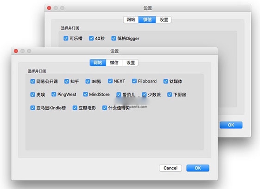Toggle the 钛媒体 checkbox
260x189 pixels.
(165, 82)
